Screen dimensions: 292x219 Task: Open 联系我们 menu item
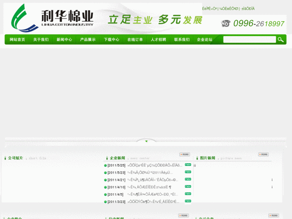pos(182,39)
